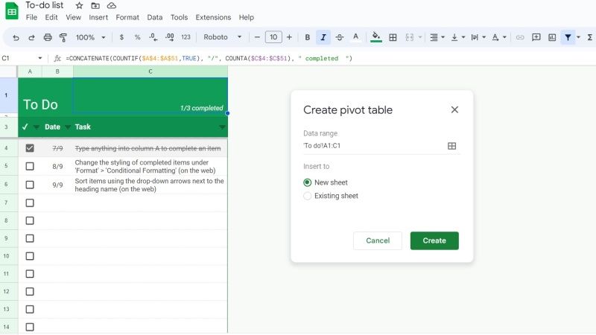The image size is (596, 335).
Task: Open Task column filter dropdown
Action: tap(222, 127)
